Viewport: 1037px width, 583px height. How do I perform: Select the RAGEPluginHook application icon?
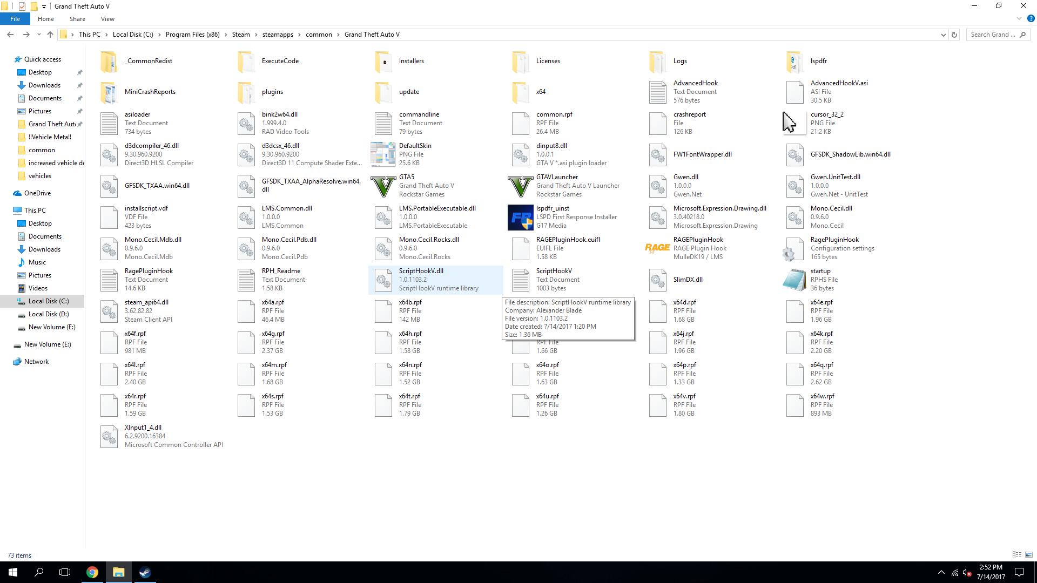(657, 248)
